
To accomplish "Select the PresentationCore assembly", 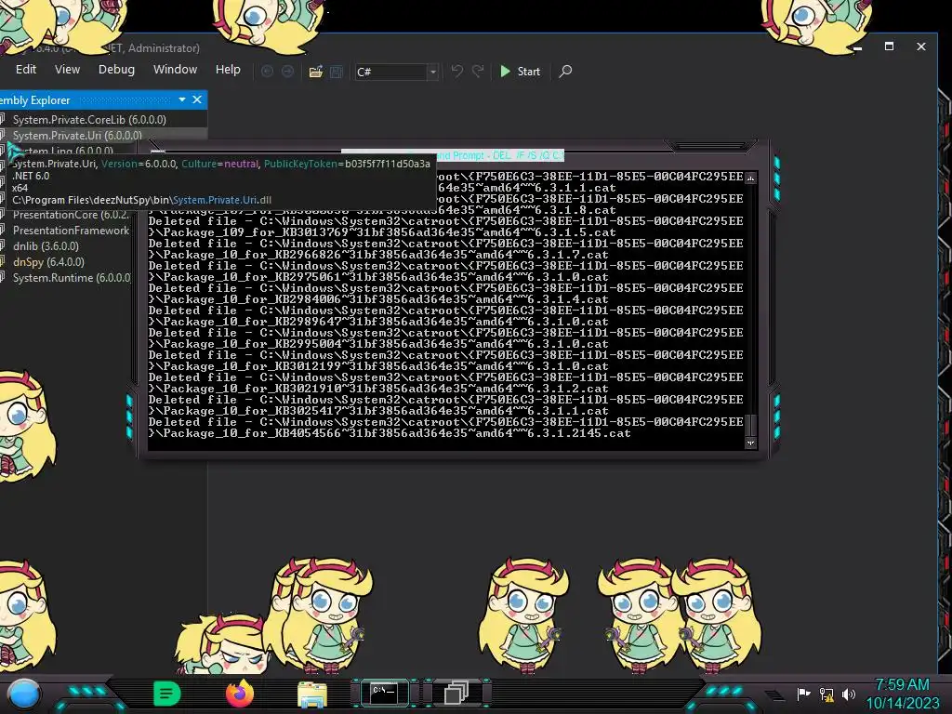I will coord(71,215).
